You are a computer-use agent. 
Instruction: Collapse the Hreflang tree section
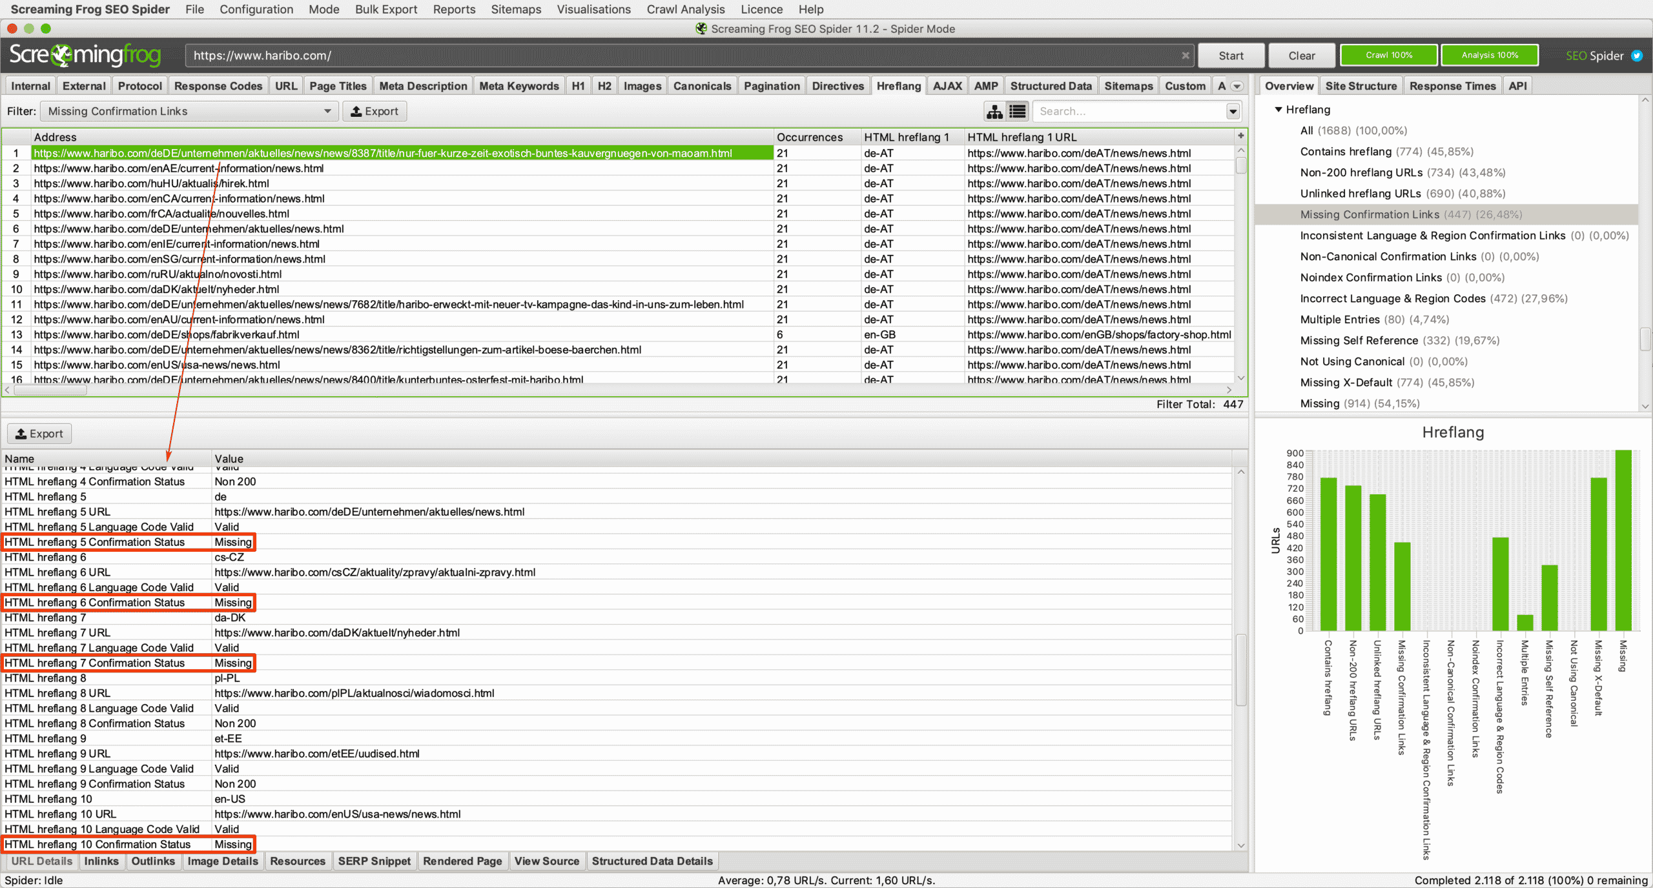pos(1278,110)
